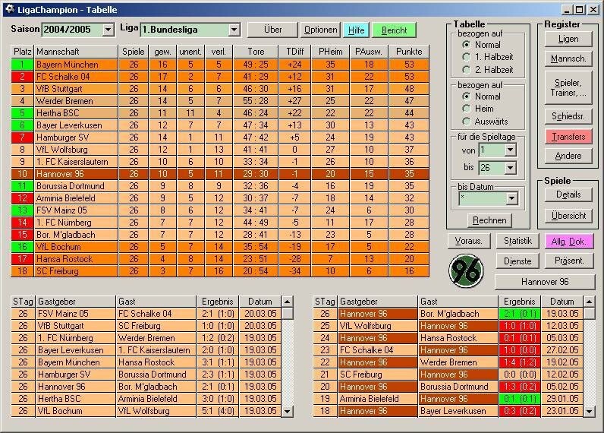Click the TDiff column header
The width and height of the screenshot is (604, 433).
click(x=294, y=52)
